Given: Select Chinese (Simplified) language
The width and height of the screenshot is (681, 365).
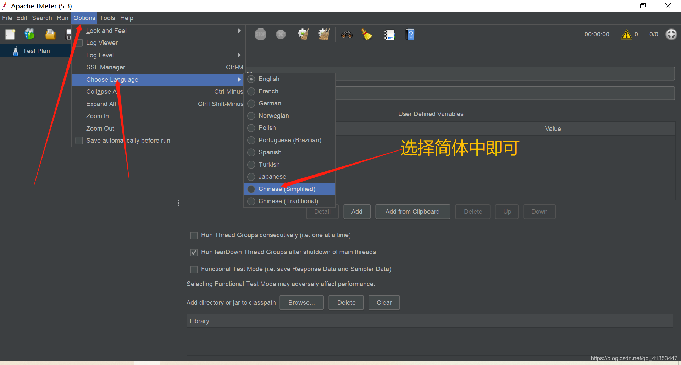Looking at the screenshot, I should point(289,189).
